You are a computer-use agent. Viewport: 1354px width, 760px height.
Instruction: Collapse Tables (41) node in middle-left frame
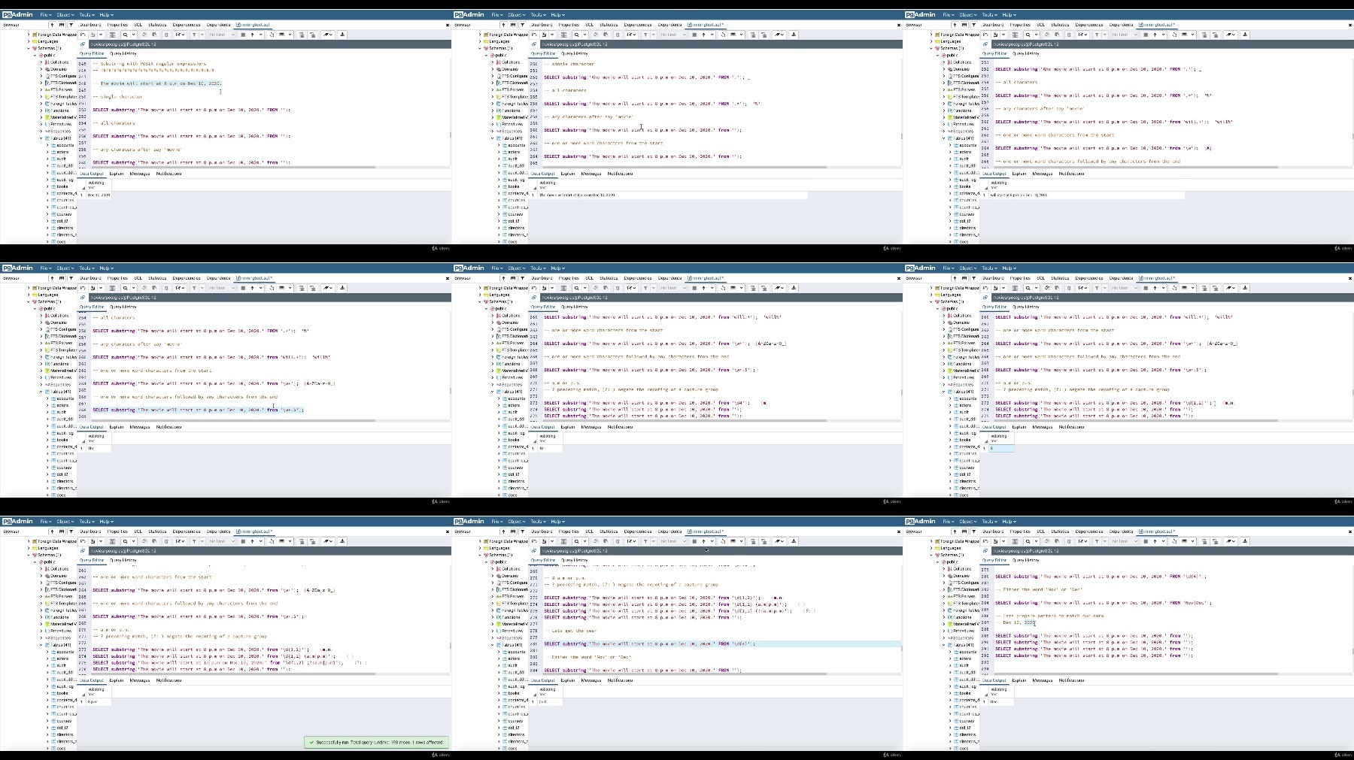click(x=41, y=392)
